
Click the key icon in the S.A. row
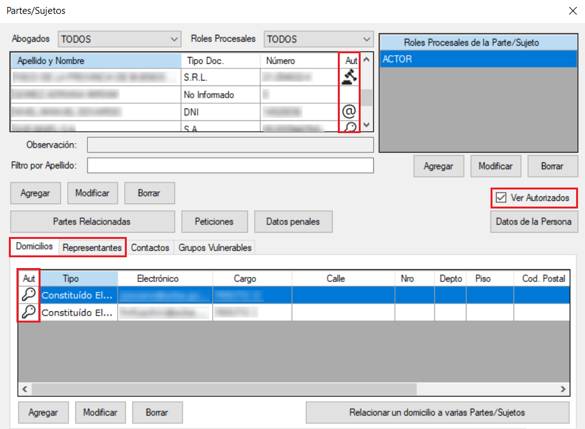(349, 127)
